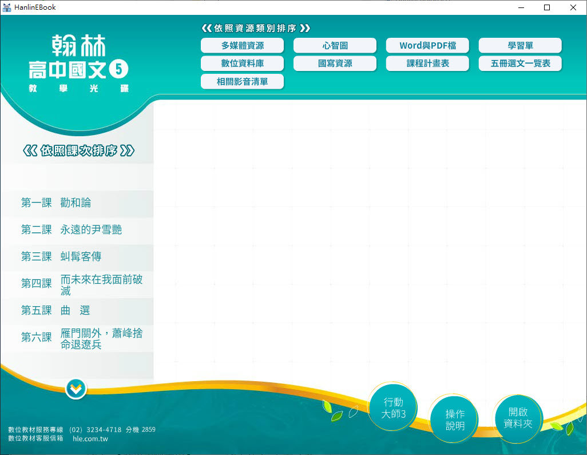This screenshot has width=587, height=455.
Task: View 五冊選文一覽表
Action: pyautogui.click(x=520, y=64)
